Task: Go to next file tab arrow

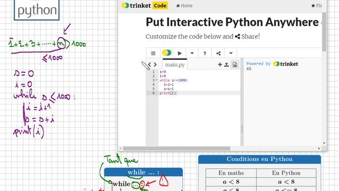Action: (155, 65)
